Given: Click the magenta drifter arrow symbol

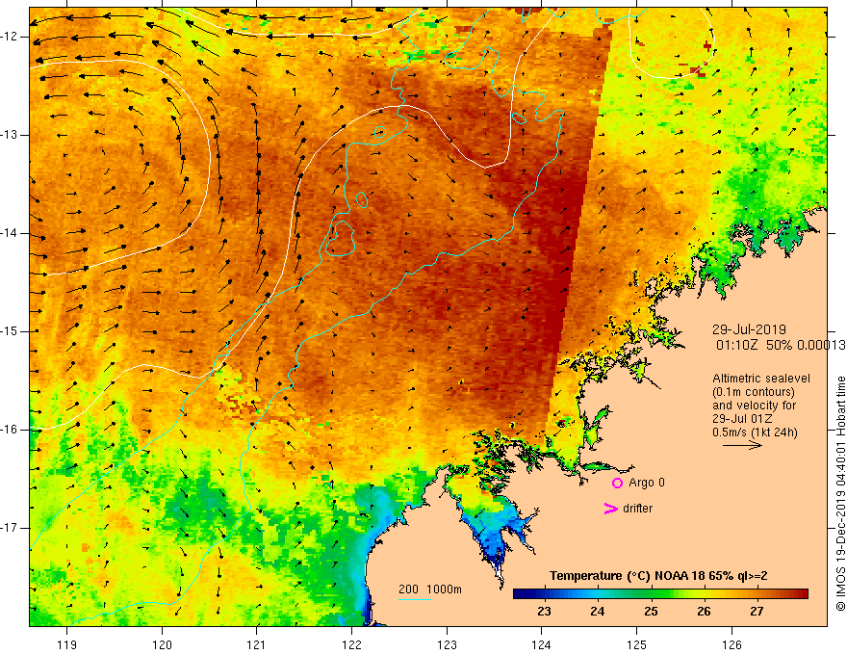Looking at the screenshot, I should [610, 509].
